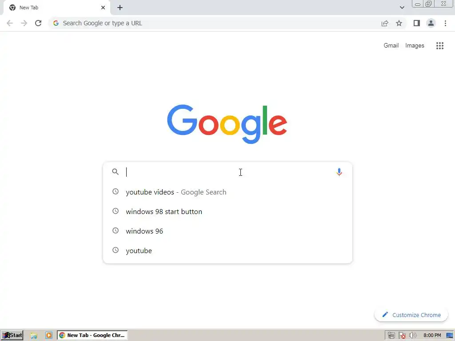Open the Windows Start menu
The height and width of the screenshot is (341, 455).
pyautogui.click(x=12, y=335)
